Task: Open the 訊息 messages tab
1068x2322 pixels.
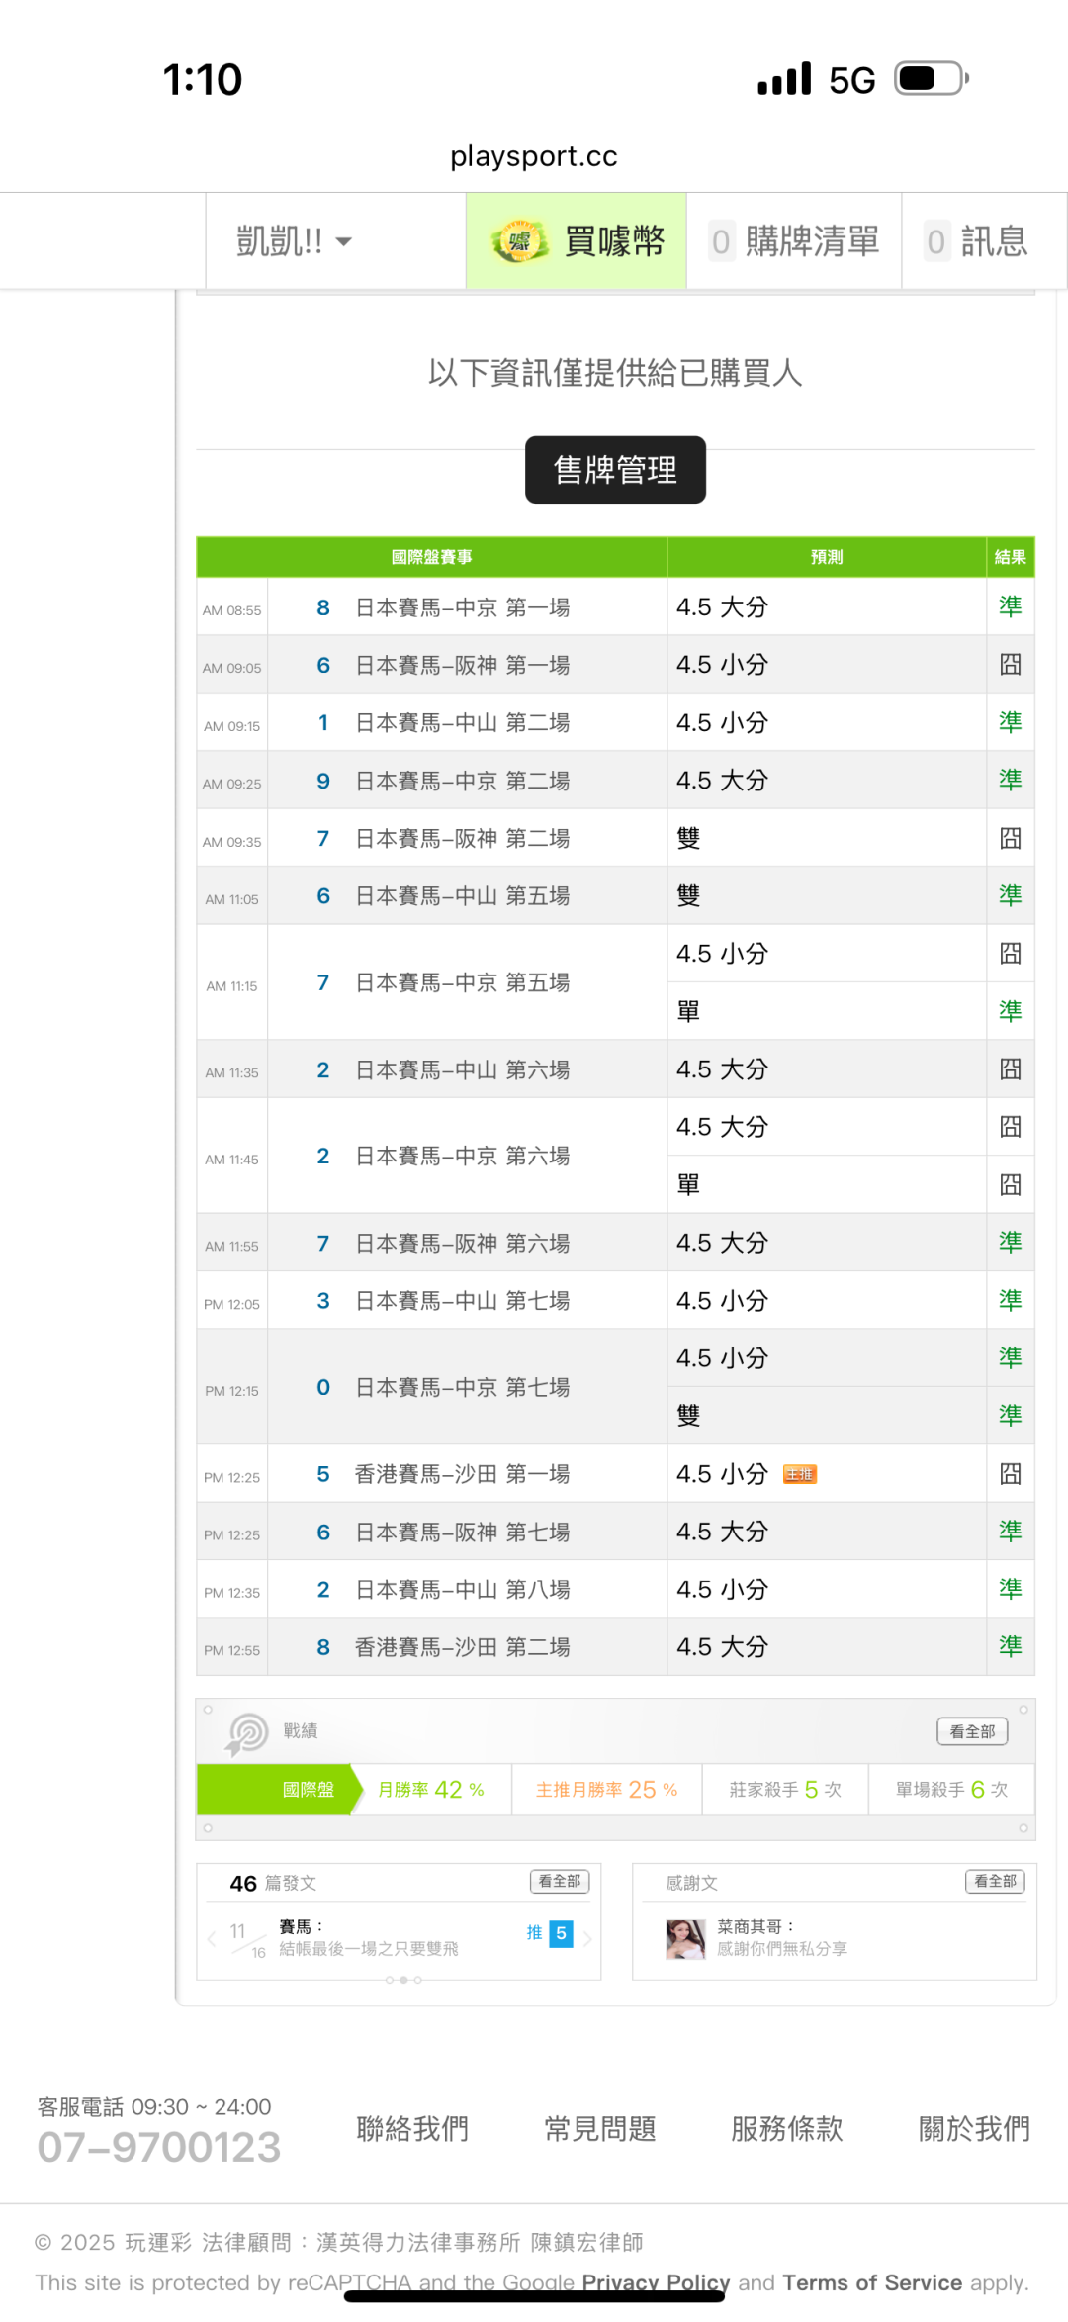Action: pyautogui.click(x=977, y=241)
